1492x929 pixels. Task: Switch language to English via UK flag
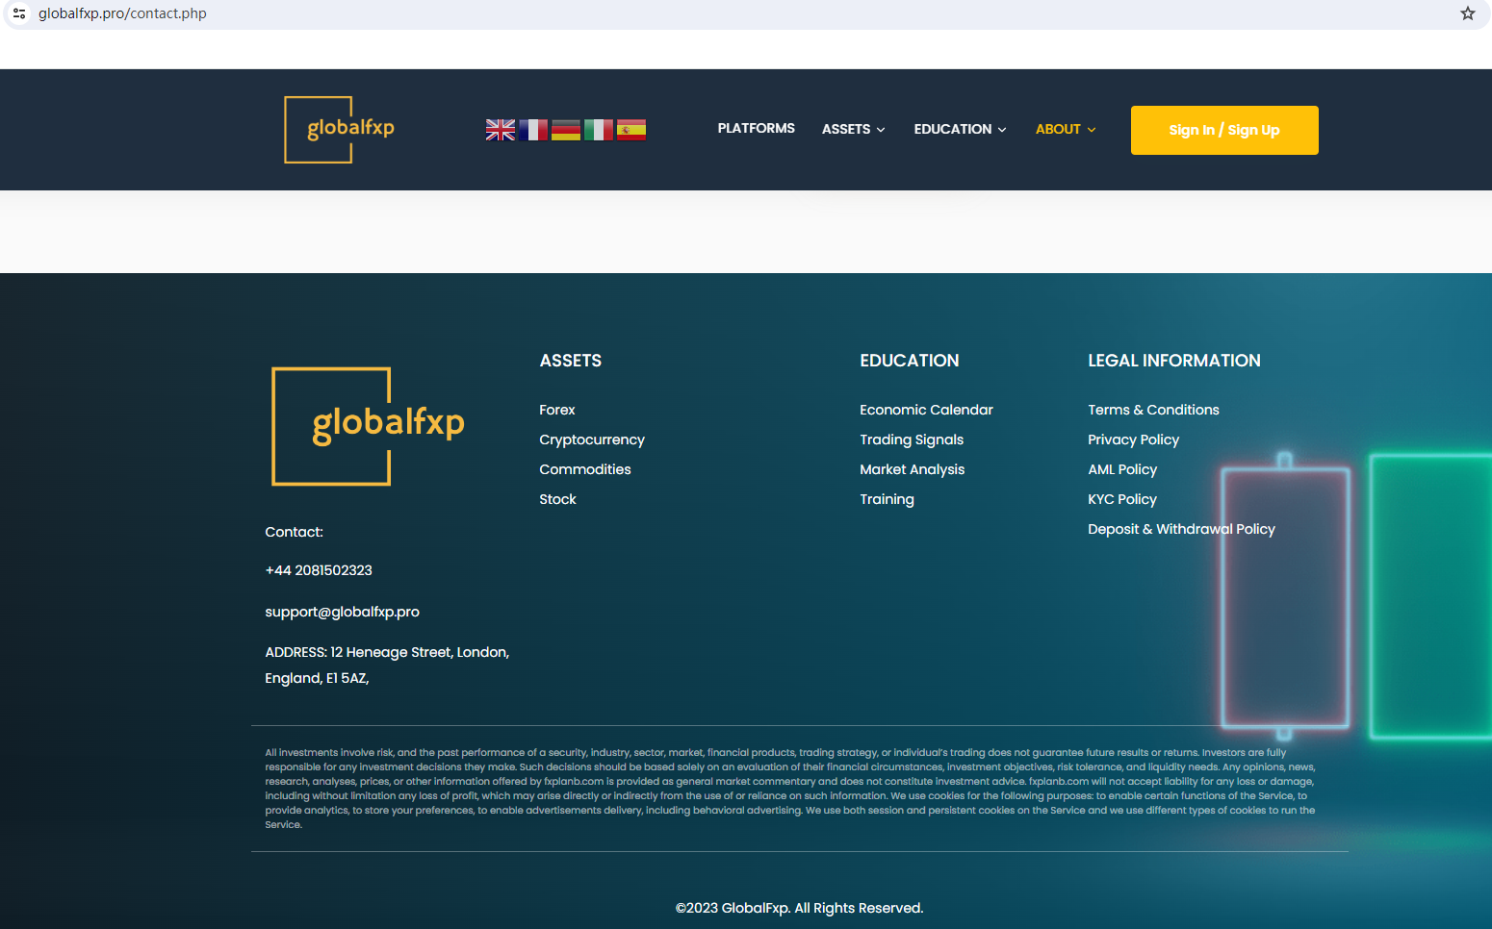click(x=501, y=130)
